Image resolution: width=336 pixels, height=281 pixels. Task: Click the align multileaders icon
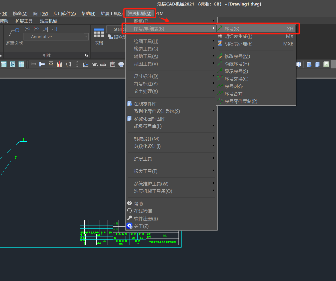[45, 29]
